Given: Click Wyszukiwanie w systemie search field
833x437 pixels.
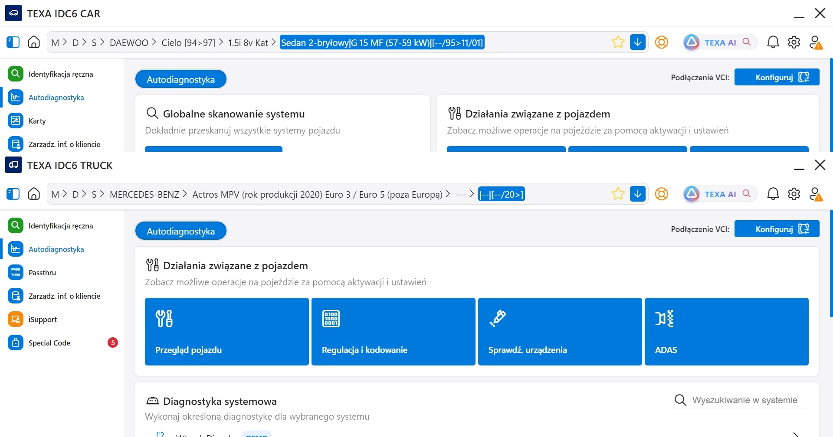Looking at the screenshot, I should click(741, 400).
